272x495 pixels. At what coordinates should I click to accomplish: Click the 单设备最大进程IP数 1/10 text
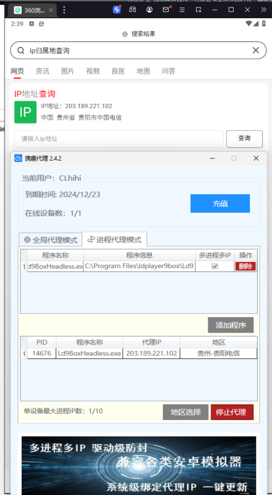click(63, 411)
